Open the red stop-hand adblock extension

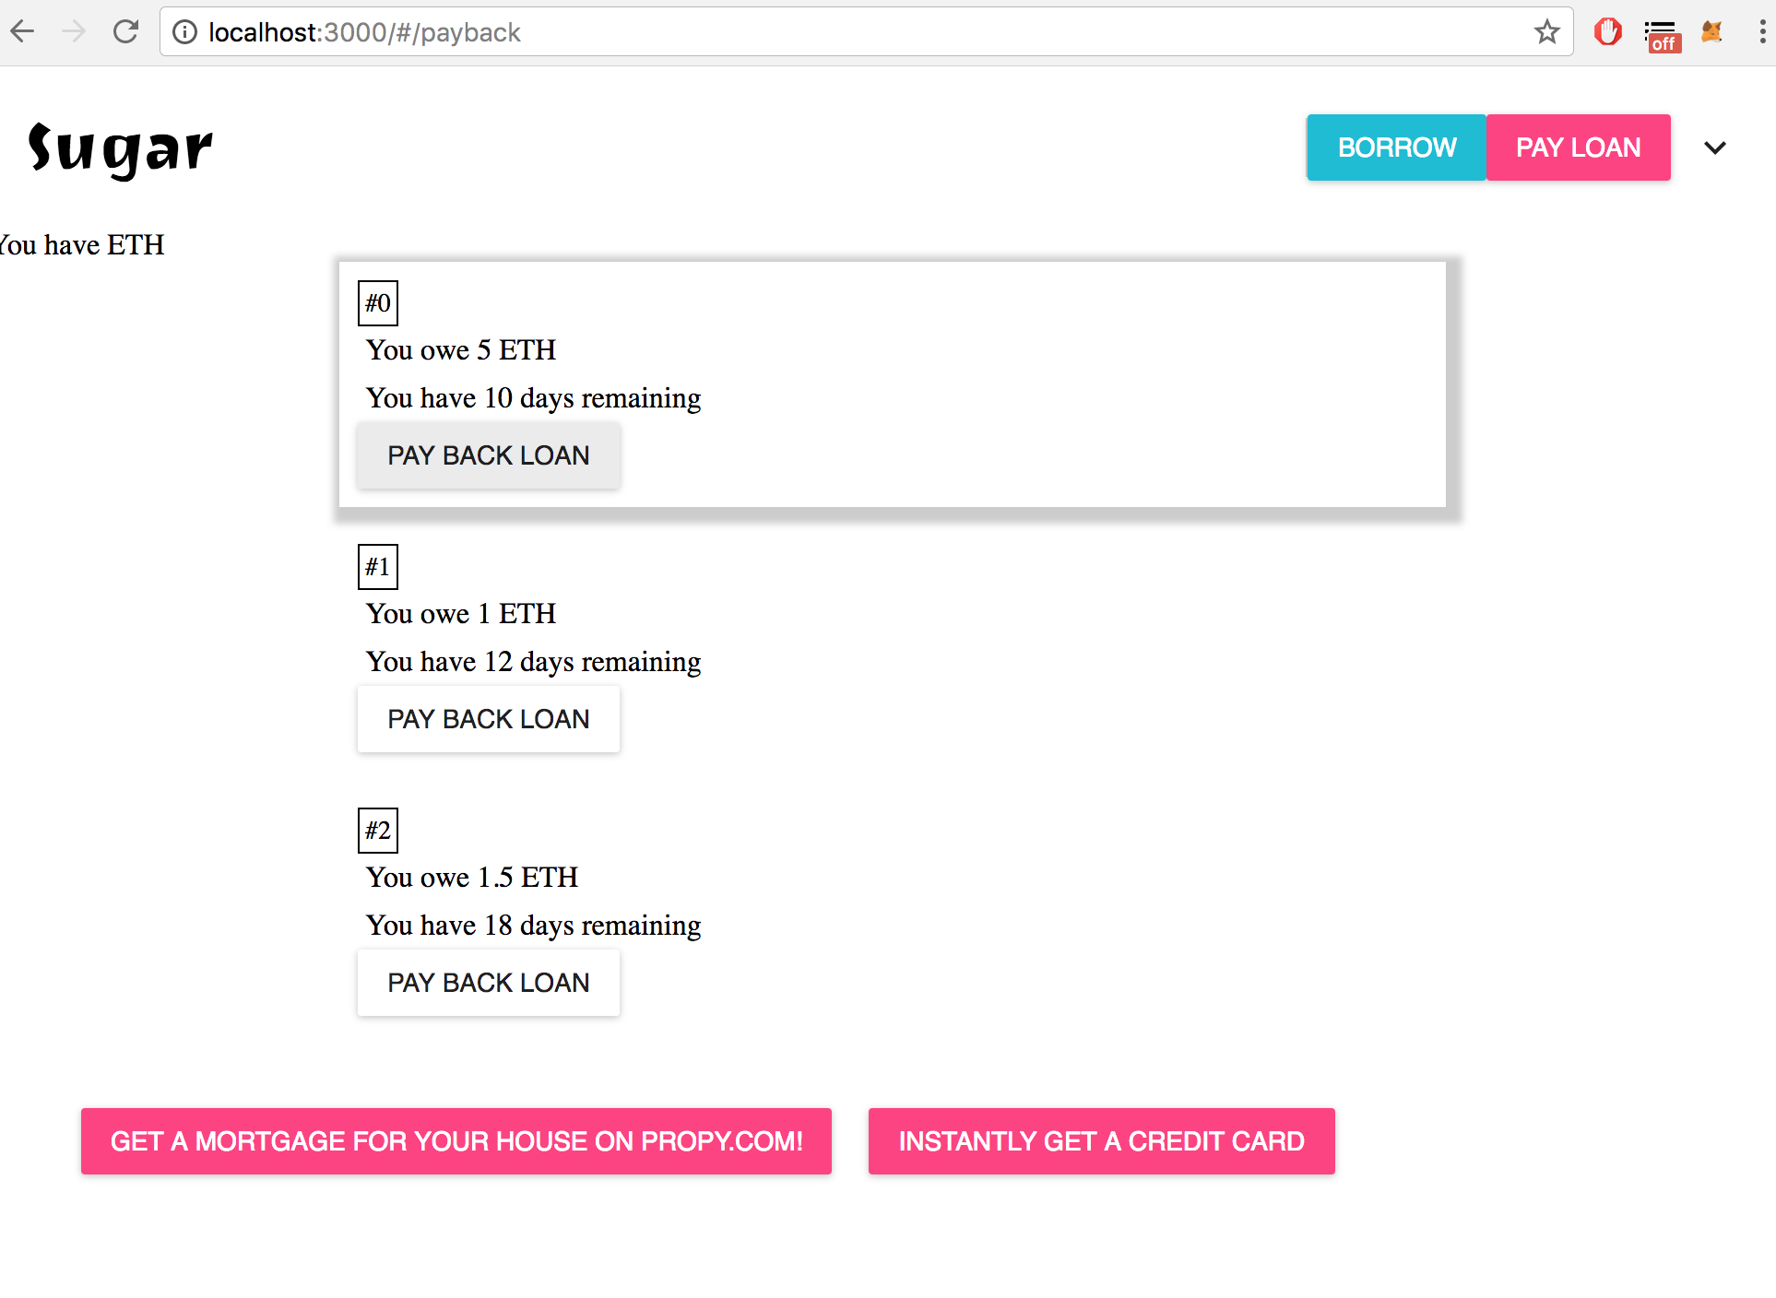point(1607,32)
